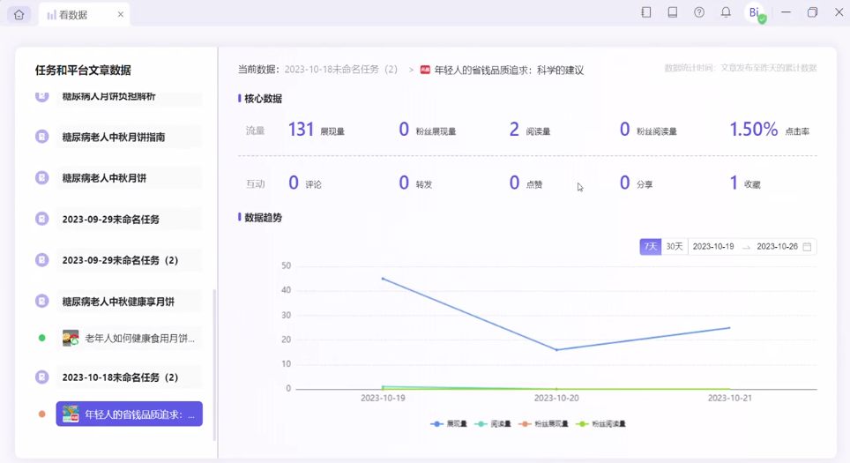Click task icon beside 2023-09-29未命名任务（2）
The width and height of the screenshot is (850, 463).
pyautogui.click(x=41, y=259)
